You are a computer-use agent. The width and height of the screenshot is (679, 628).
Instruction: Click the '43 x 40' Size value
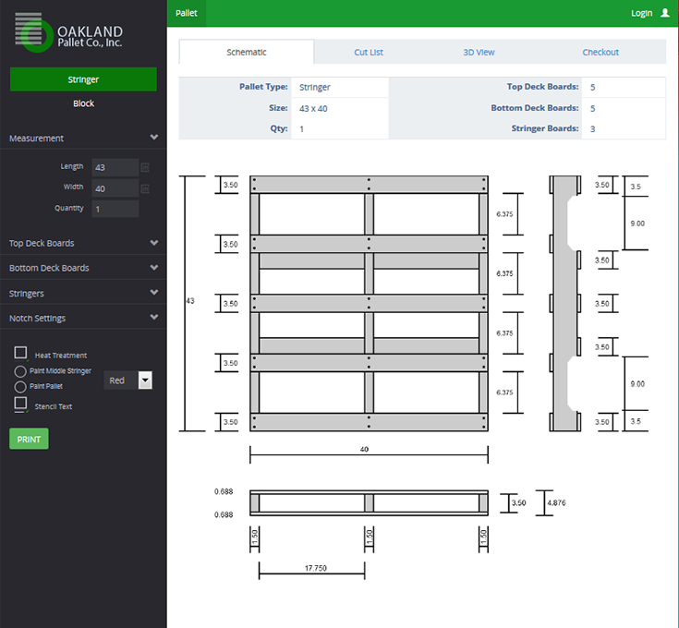pos(313,109)
